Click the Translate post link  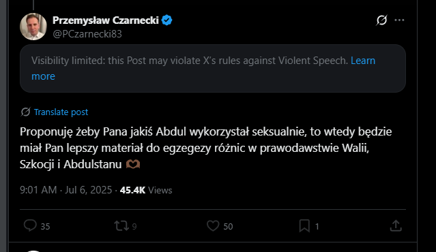[x=61, y=112]
